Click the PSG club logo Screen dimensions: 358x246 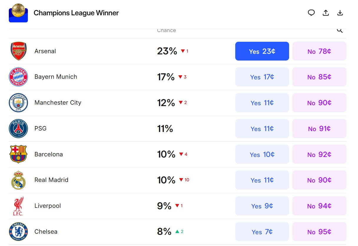coord(19,129)
